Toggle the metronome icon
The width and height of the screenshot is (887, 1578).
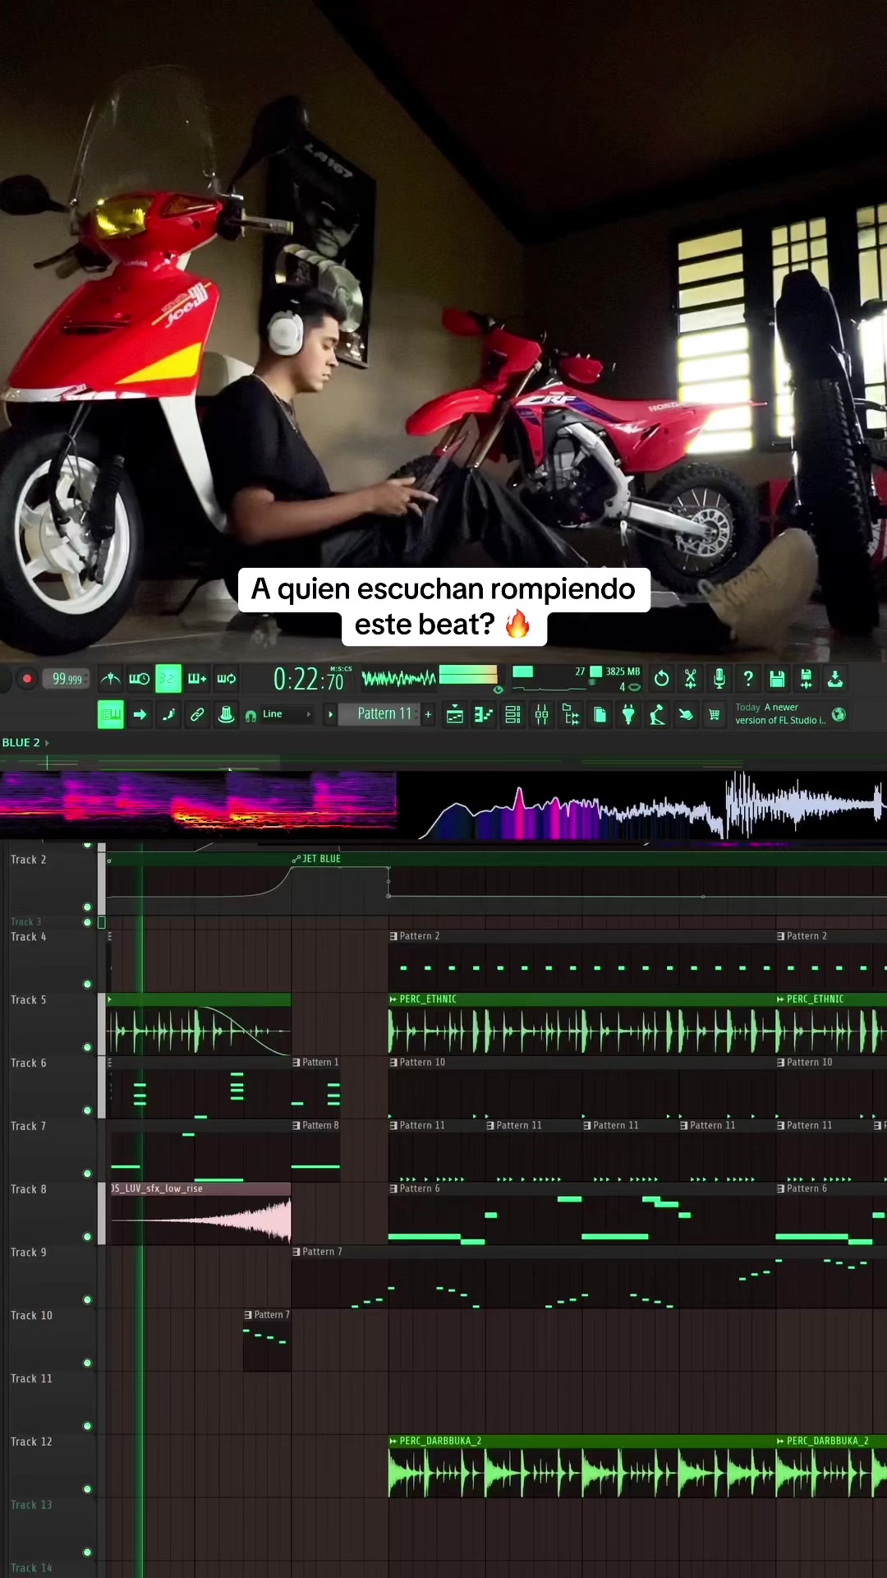[x=110, y=679]
